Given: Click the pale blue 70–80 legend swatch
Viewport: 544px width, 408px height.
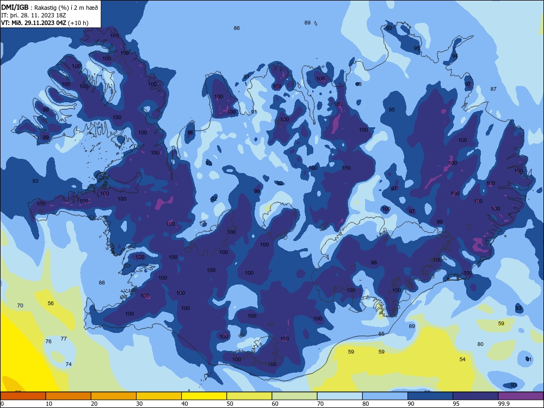Looking at the screenshot, I should 339,396.
